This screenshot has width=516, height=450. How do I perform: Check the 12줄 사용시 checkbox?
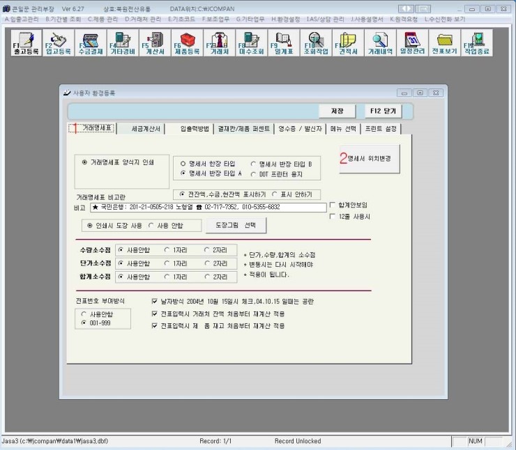tap(333, 216)
